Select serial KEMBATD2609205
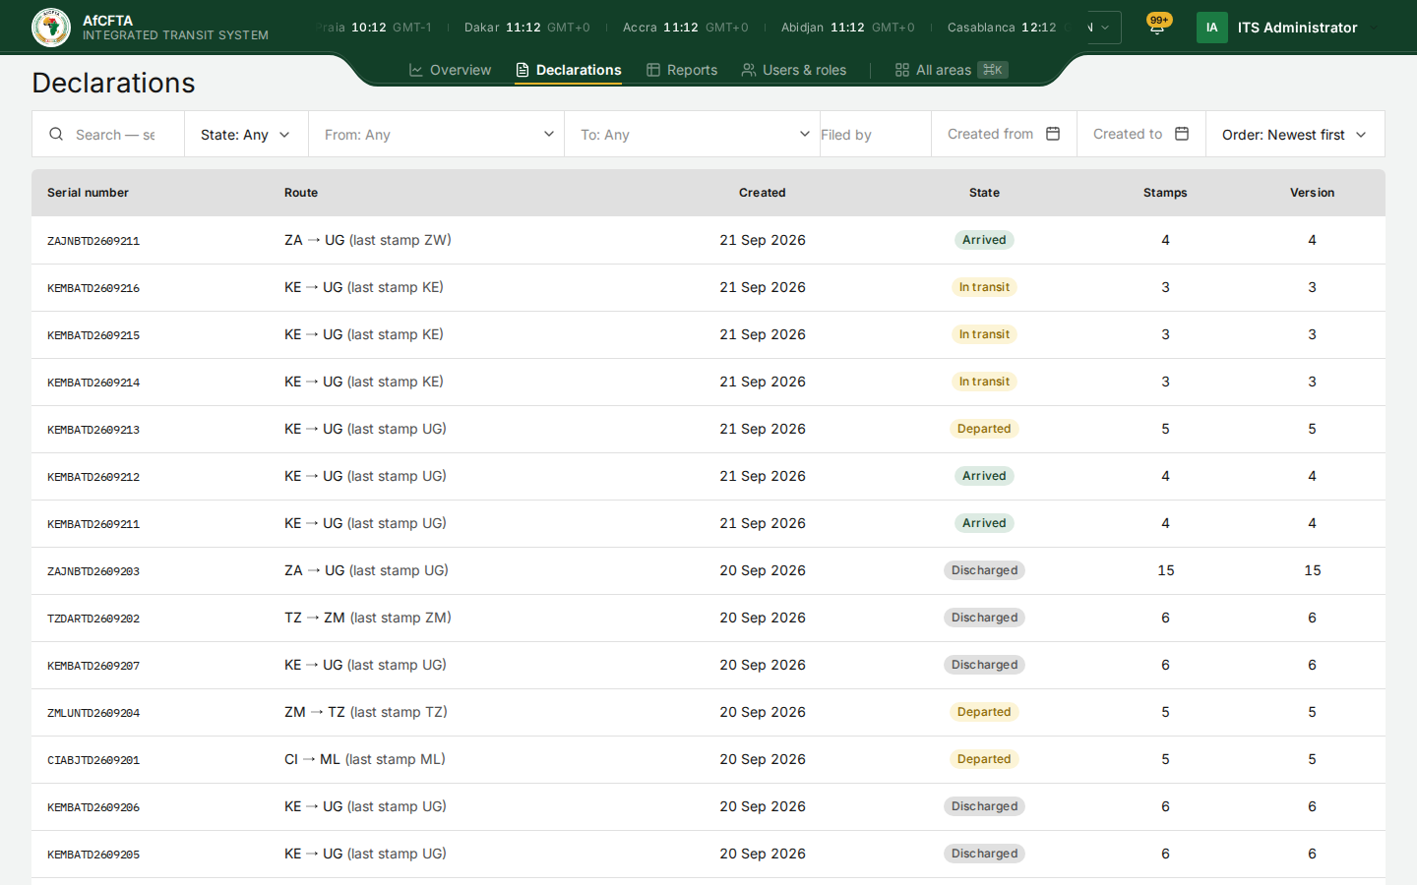The image size is (1417, 885). tap(93, 855)
